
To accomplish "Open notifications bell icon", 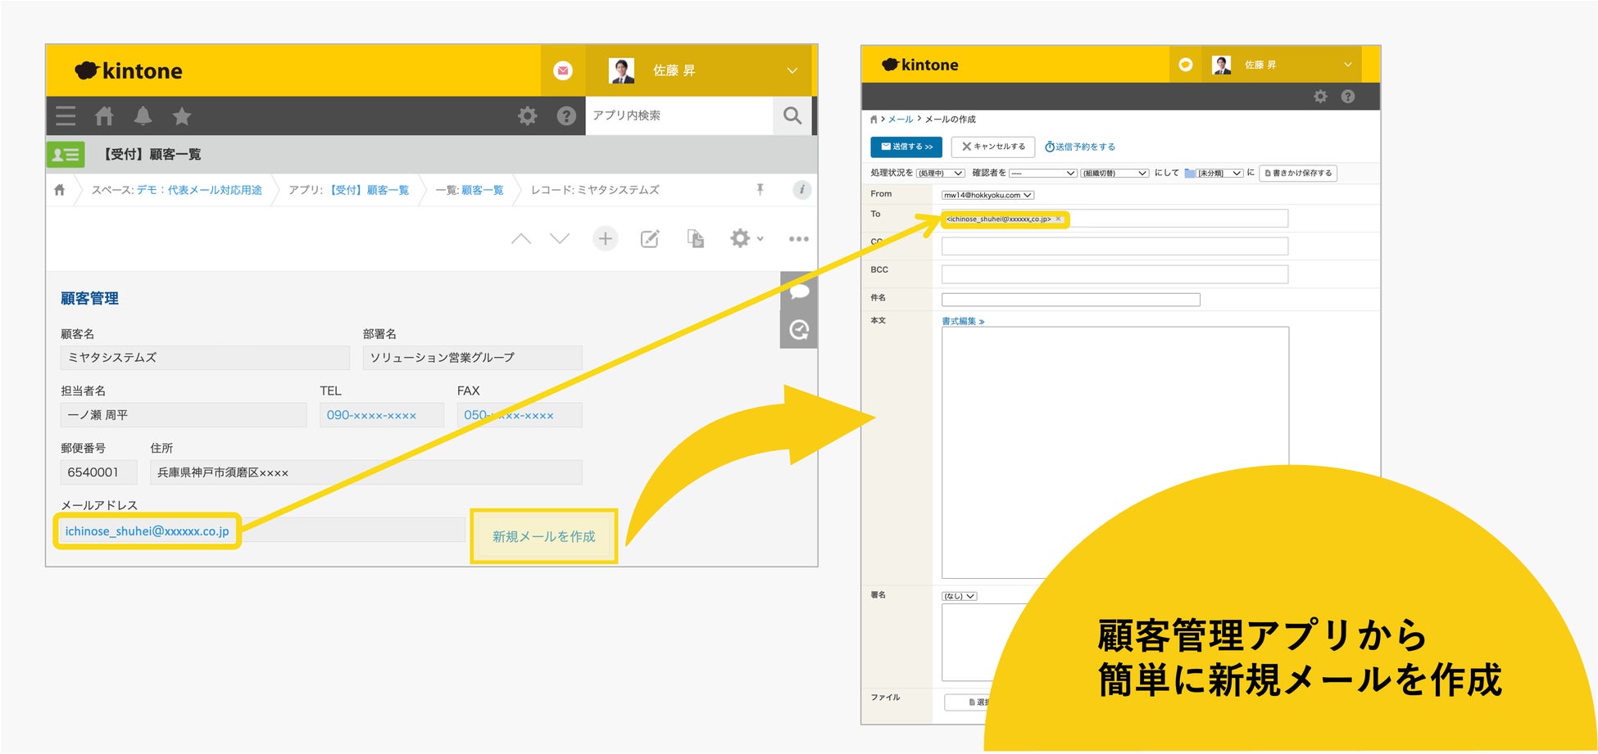I will tap(143, 115).
